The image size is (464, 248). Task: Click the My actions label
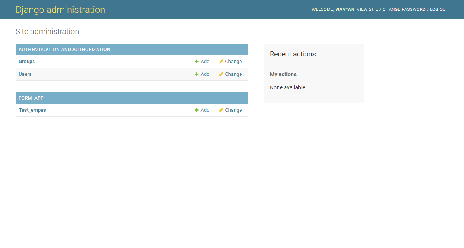click(x=283, y=74)
